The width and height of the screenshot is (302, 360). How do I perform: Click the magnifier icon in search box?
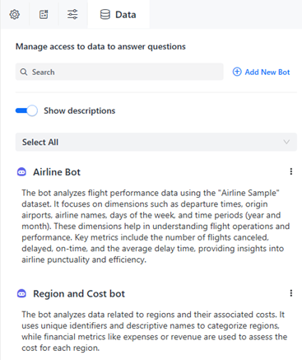point(24,72)
